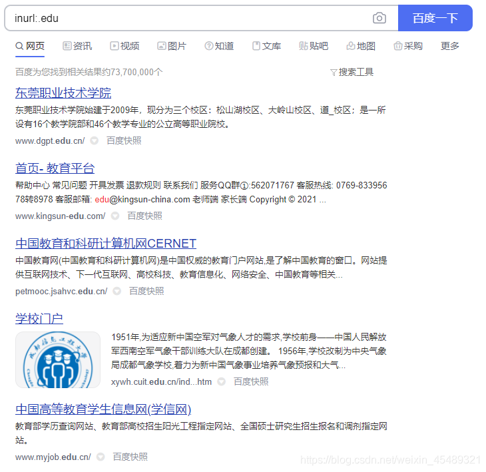Go to the 文库 tab
Screen dimensions: 486x472
(266, 46)
